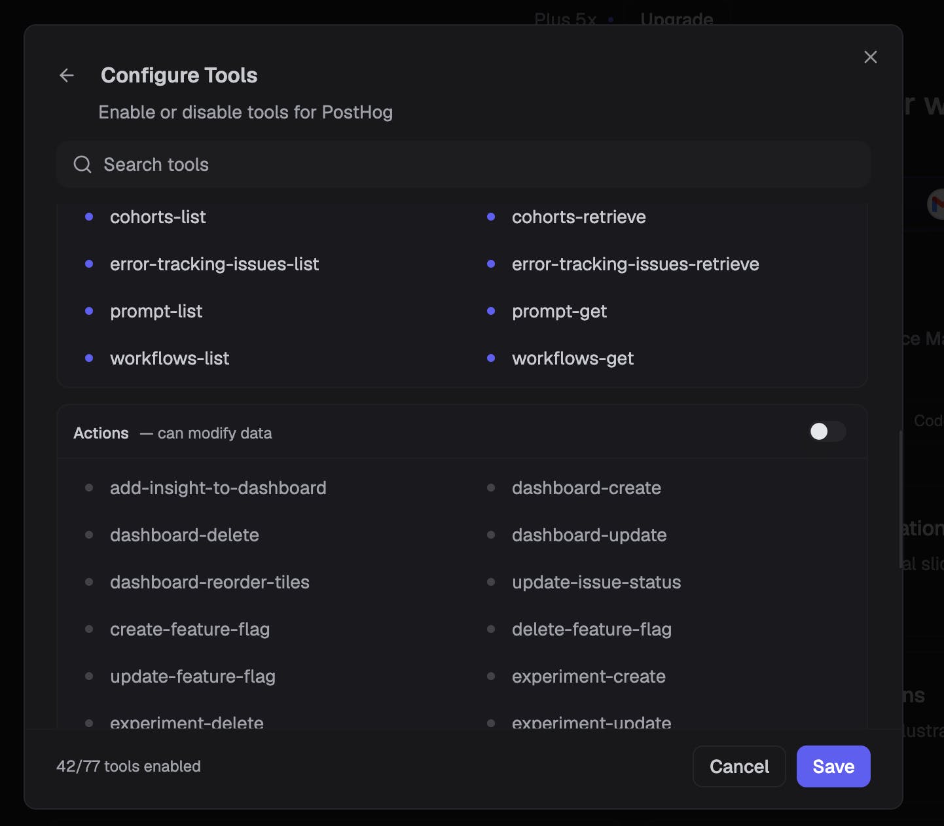
Task: Click the error-tracking-issues-retrieve bullet dot
Action: (x=491, y=264)
